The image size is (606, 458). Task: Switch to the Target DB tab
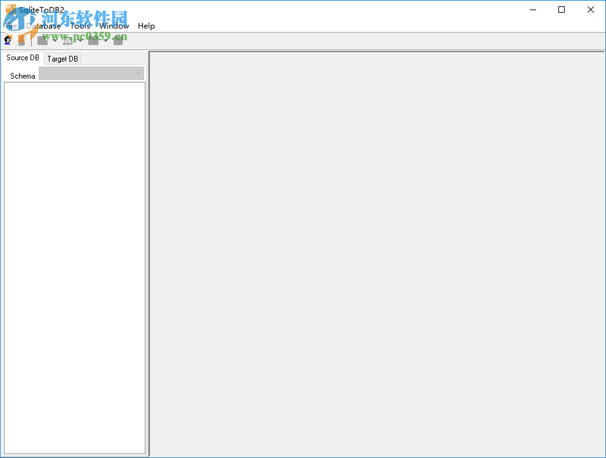(x=62, y=58)
